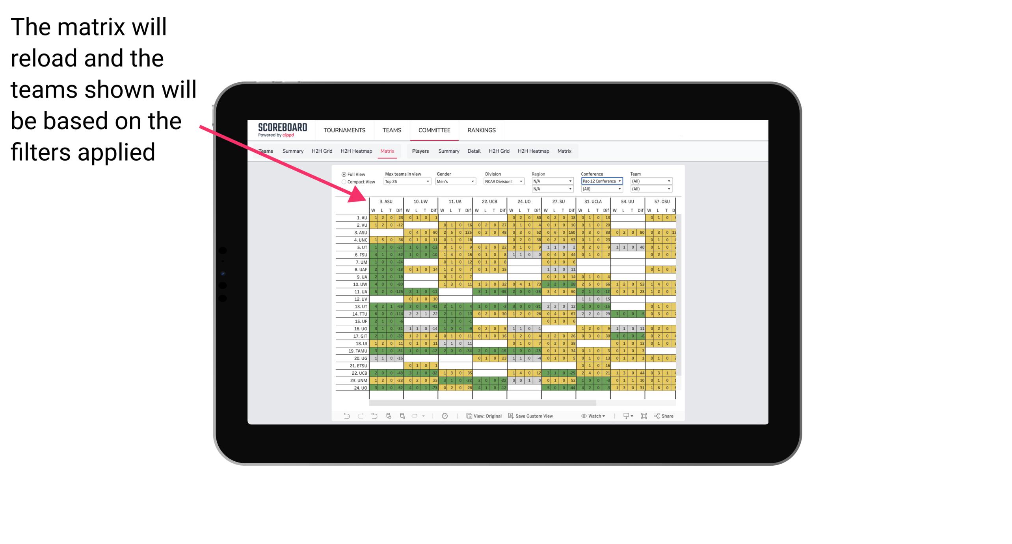Enable the Pac-12 Conference filter checkbox

pos(600,181)
